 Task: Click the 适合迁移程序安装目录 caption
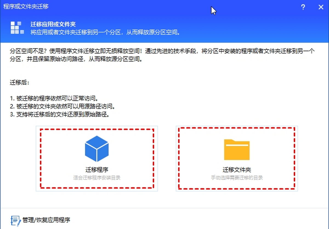(97, 178)
